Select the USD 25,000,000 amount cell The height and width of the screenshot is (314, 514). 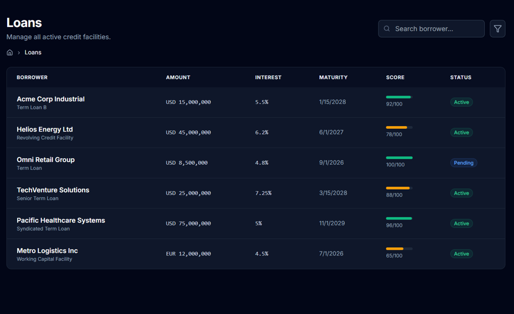(x=188, y=193)
